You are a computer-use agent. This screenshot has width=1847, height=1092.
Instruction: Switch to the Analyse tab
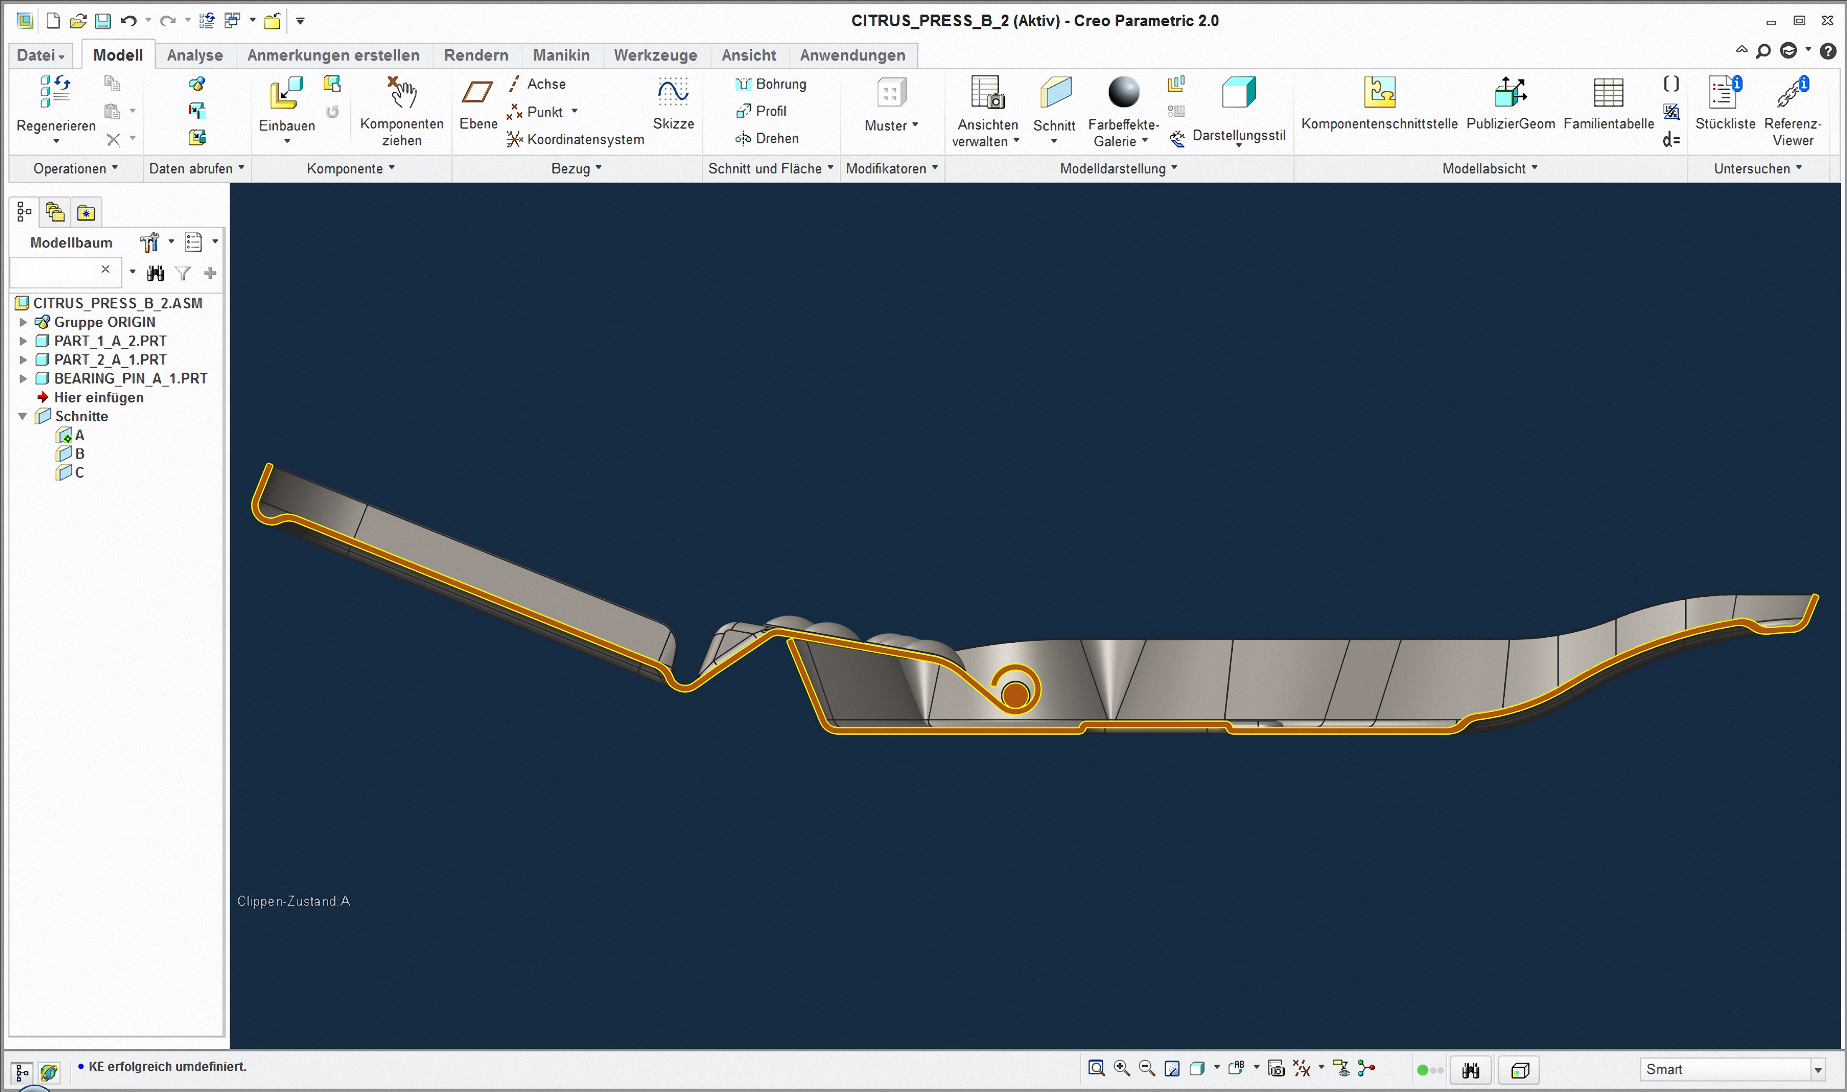pyautogui.click(x=195, y=55)
